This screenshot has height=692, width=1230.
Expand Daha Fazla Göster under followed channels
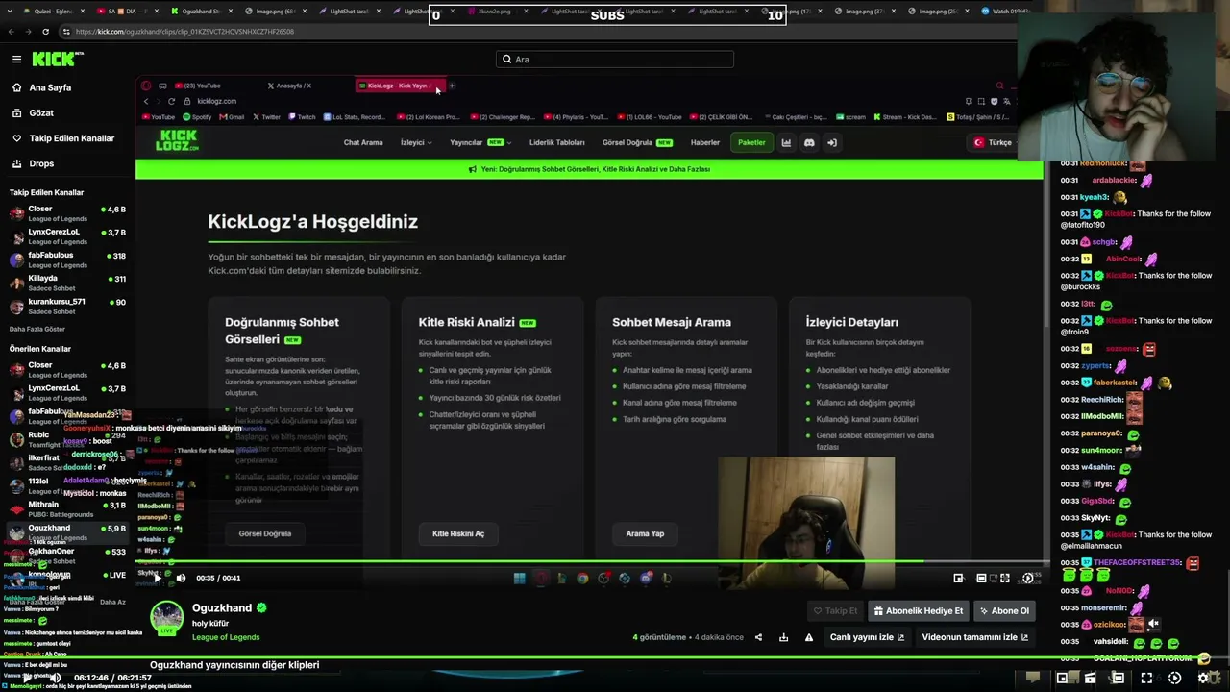pos(37,329)
